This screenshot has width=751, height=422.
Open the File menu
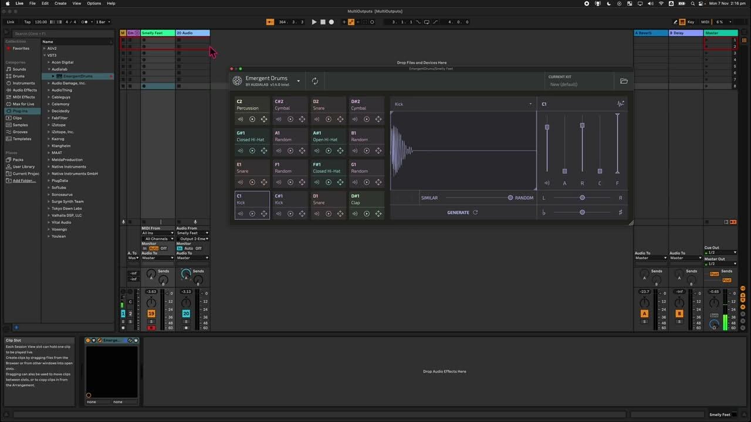(32, 4)
